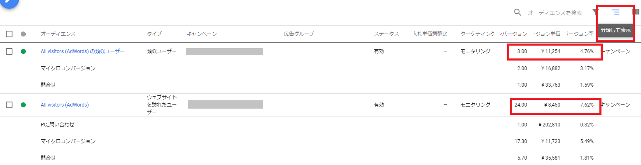
Task: Check the All visitors (AdWords) row checkbox
Action: (x=9, y=105)
